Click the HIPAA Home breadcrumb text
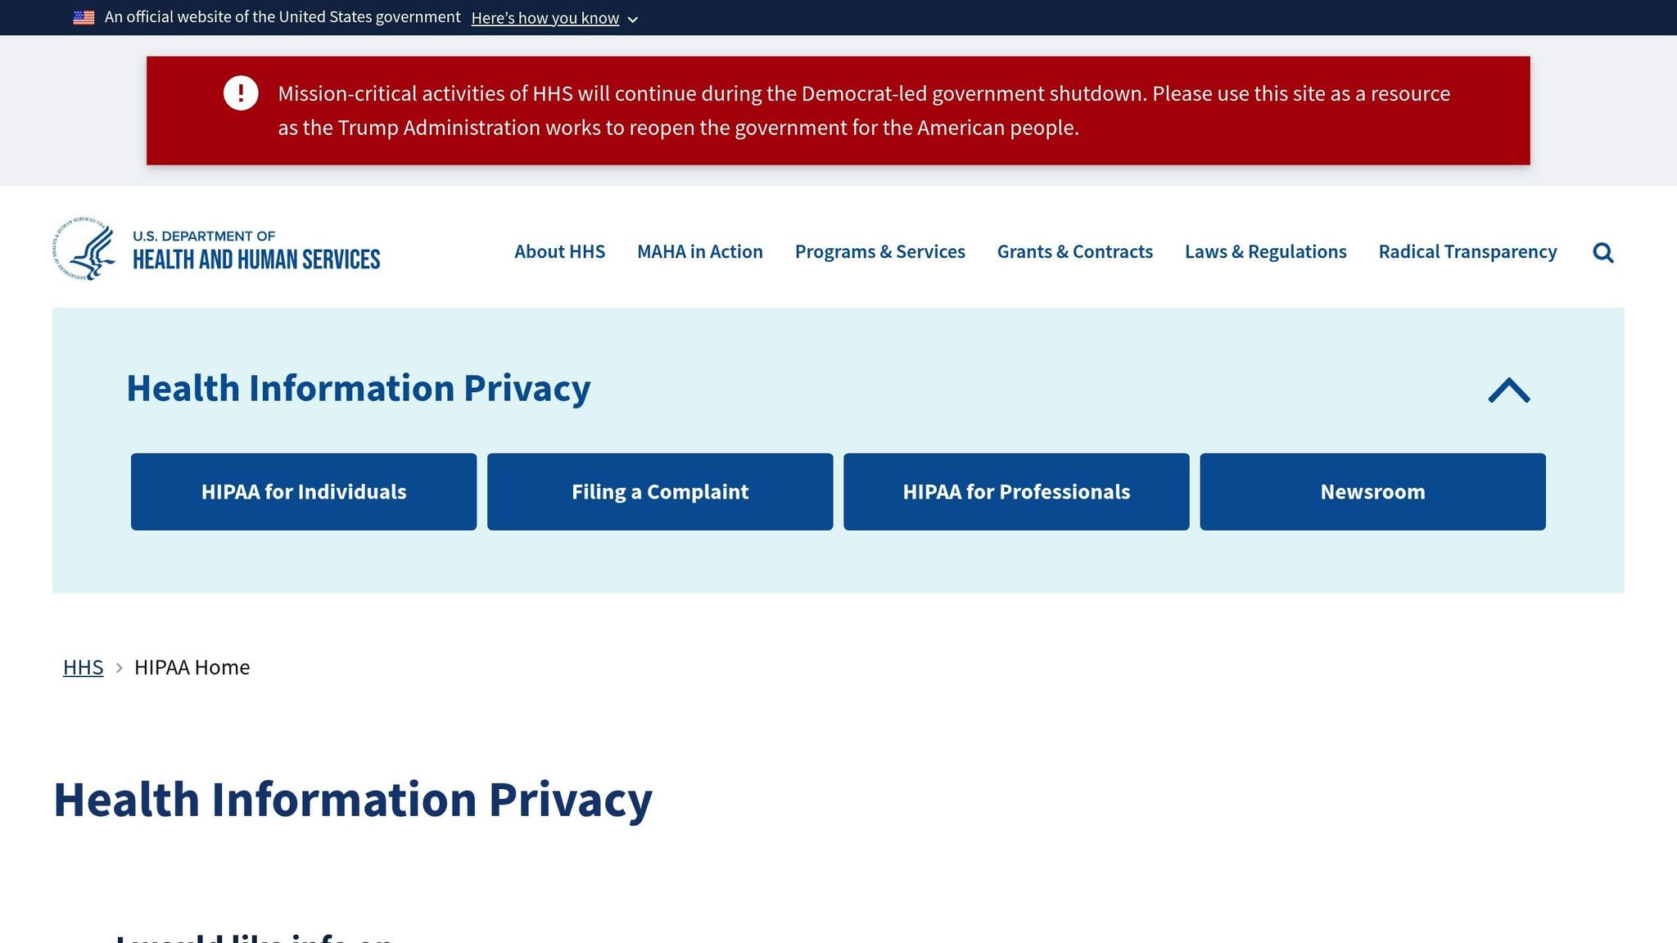 (x=192, y=667)
